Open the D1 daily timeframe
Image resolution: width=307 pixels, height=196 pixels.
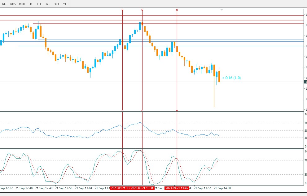point(48,4)
